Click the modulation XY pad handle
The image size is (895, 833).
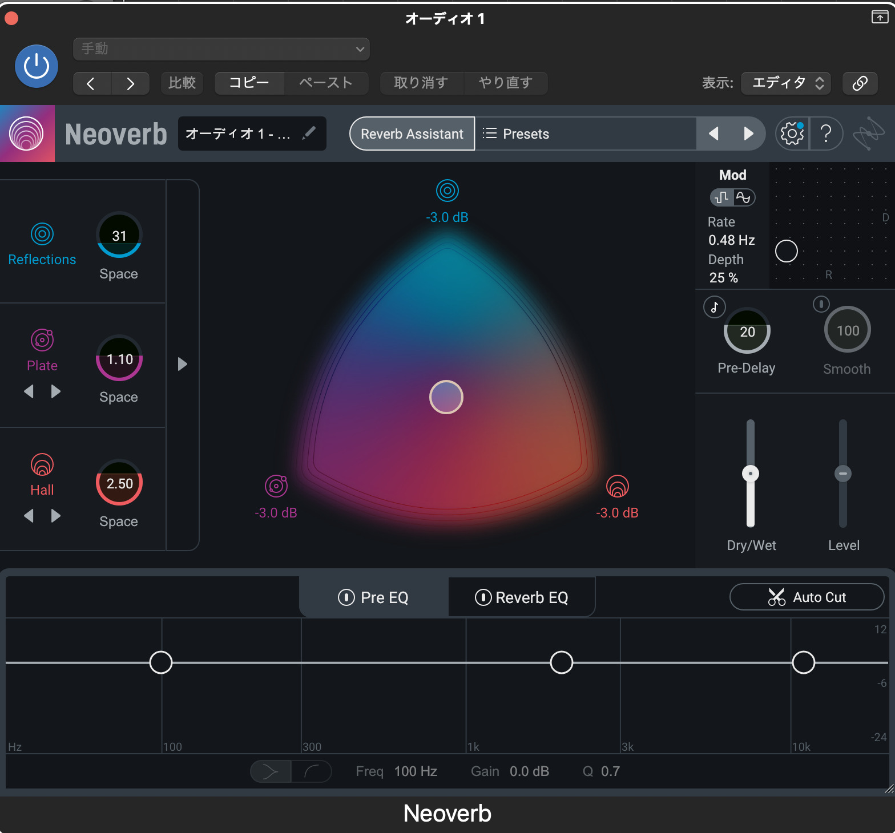pos(787,251)
